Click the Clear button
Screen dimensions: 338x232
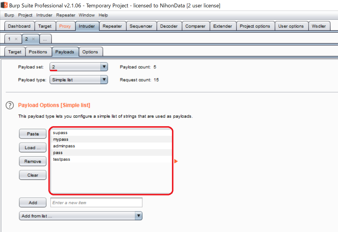(x=33, y=175)
